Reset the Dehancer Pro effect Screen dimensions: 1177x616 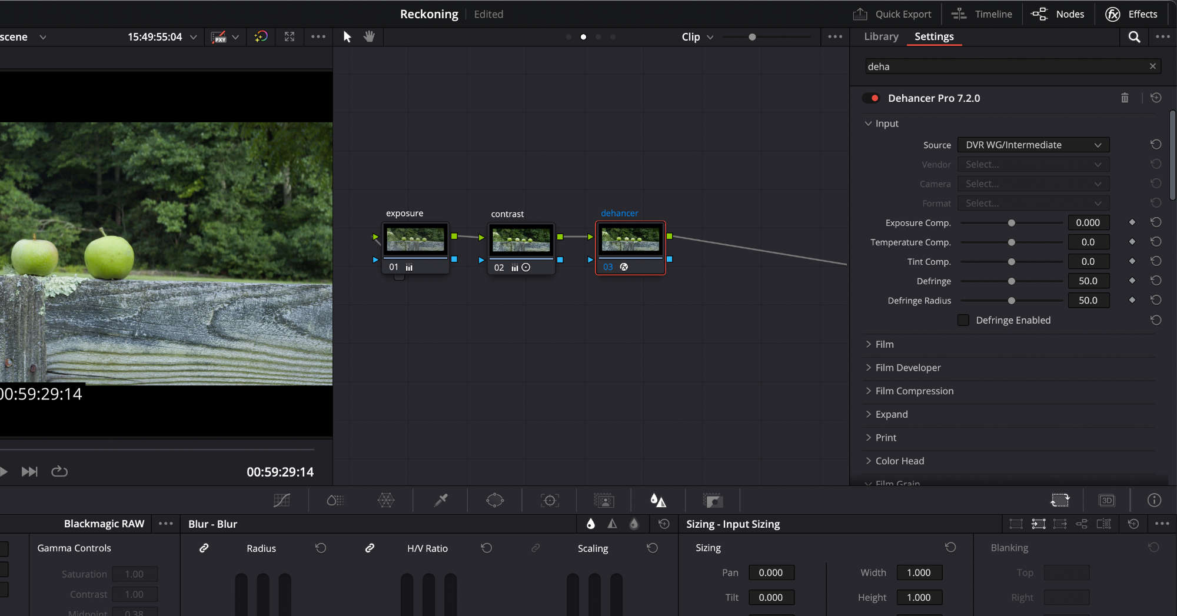1156,98
